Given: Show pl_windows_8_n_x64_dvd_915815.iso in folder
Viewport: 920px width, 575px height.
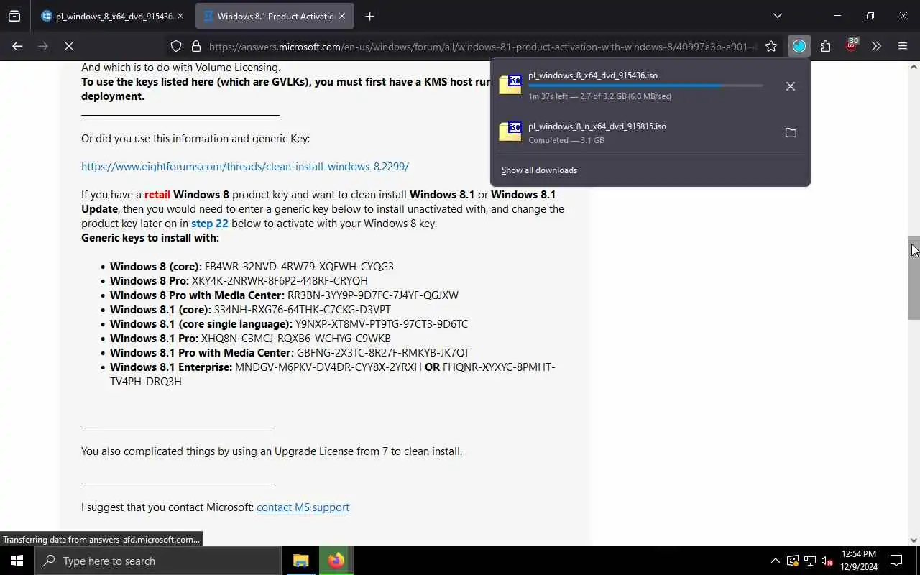Looking at the screenshot, I should click(x=791, y=133).
